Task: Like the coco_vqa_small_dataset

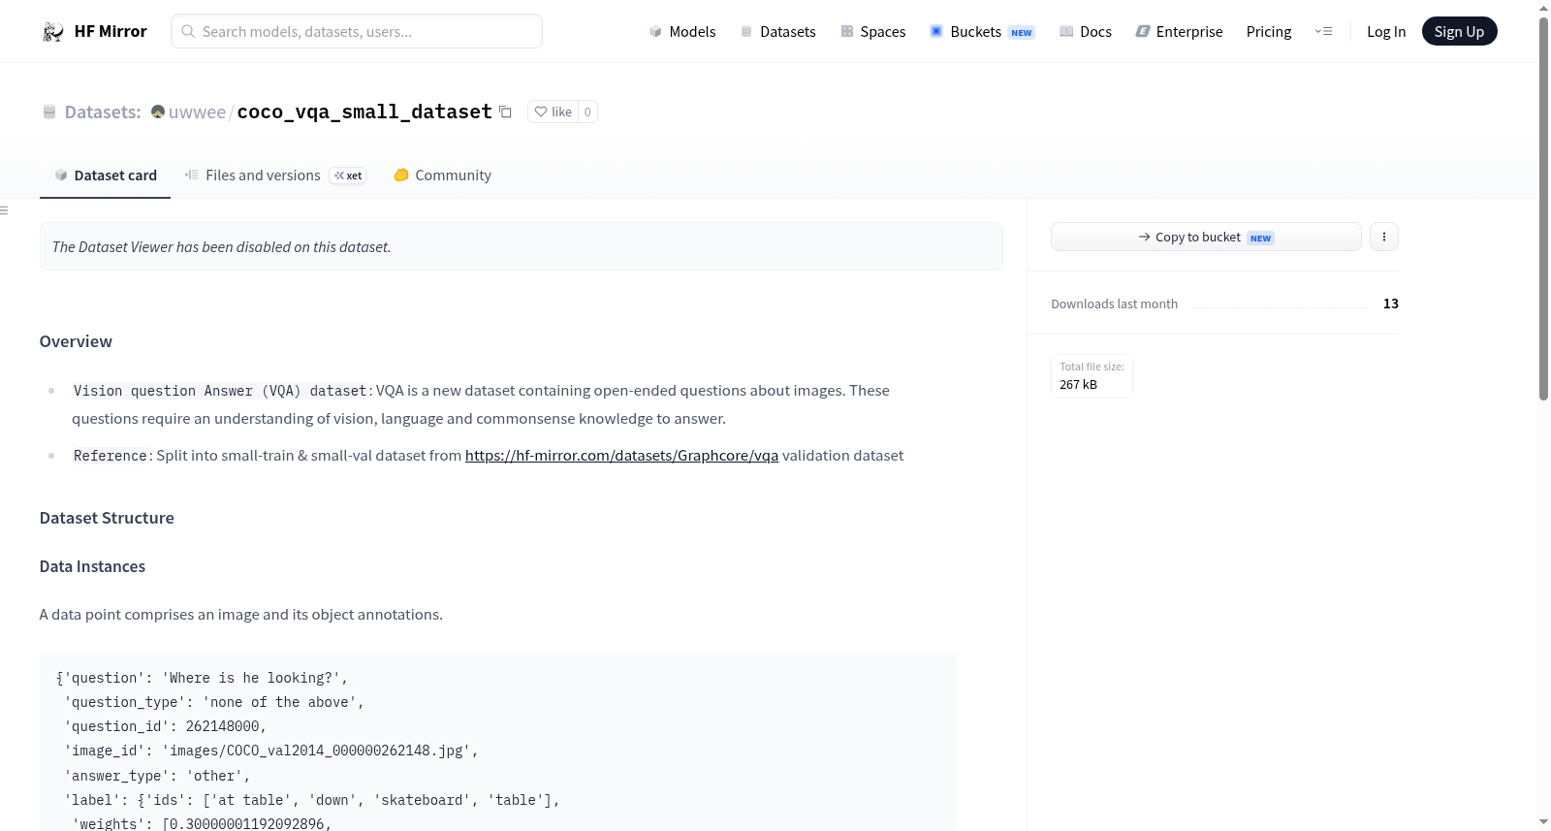Action: click(554, 112)
